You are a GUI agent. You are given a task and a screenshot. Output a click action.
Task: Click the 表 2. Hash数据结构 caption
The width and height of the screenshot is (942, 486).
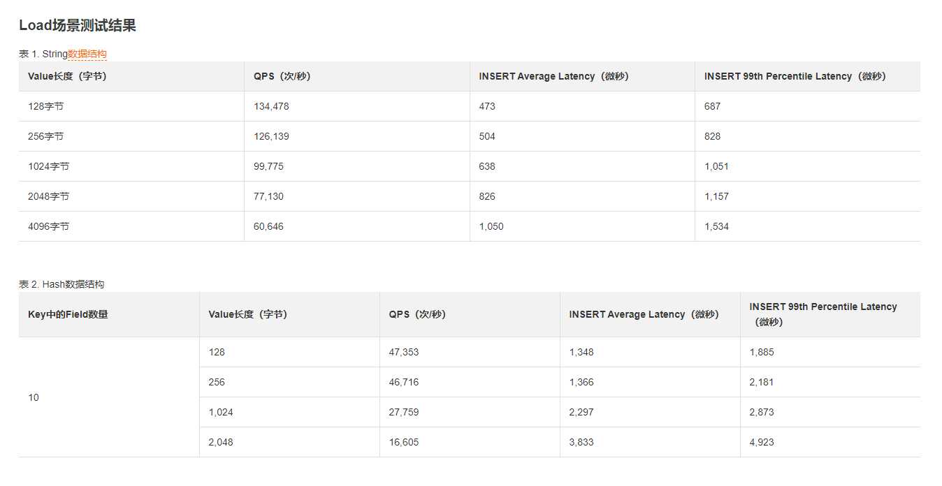[x=61, y=284]
